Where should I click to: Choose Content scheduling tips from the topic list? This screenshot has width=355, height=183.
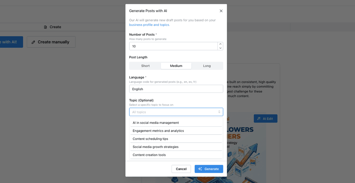point(150,139)
